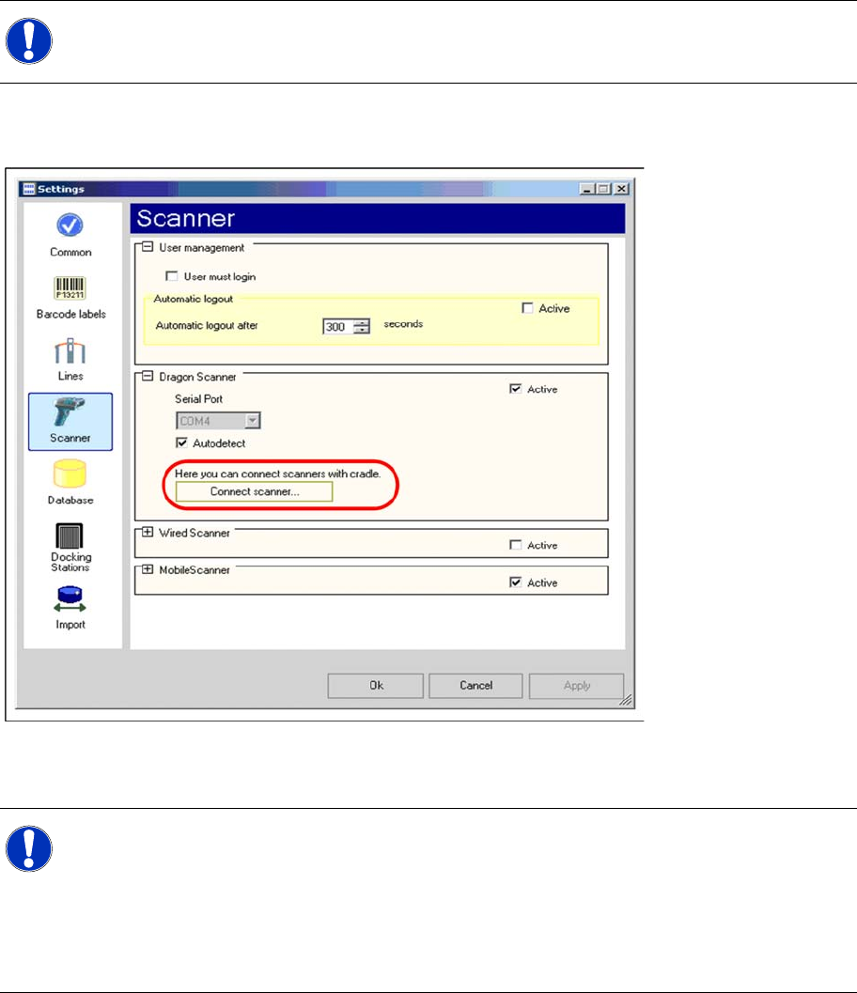Click the window resize grip corner
Image resolution: width=857 pixels, height=993 pixels.
click(626, 700)
